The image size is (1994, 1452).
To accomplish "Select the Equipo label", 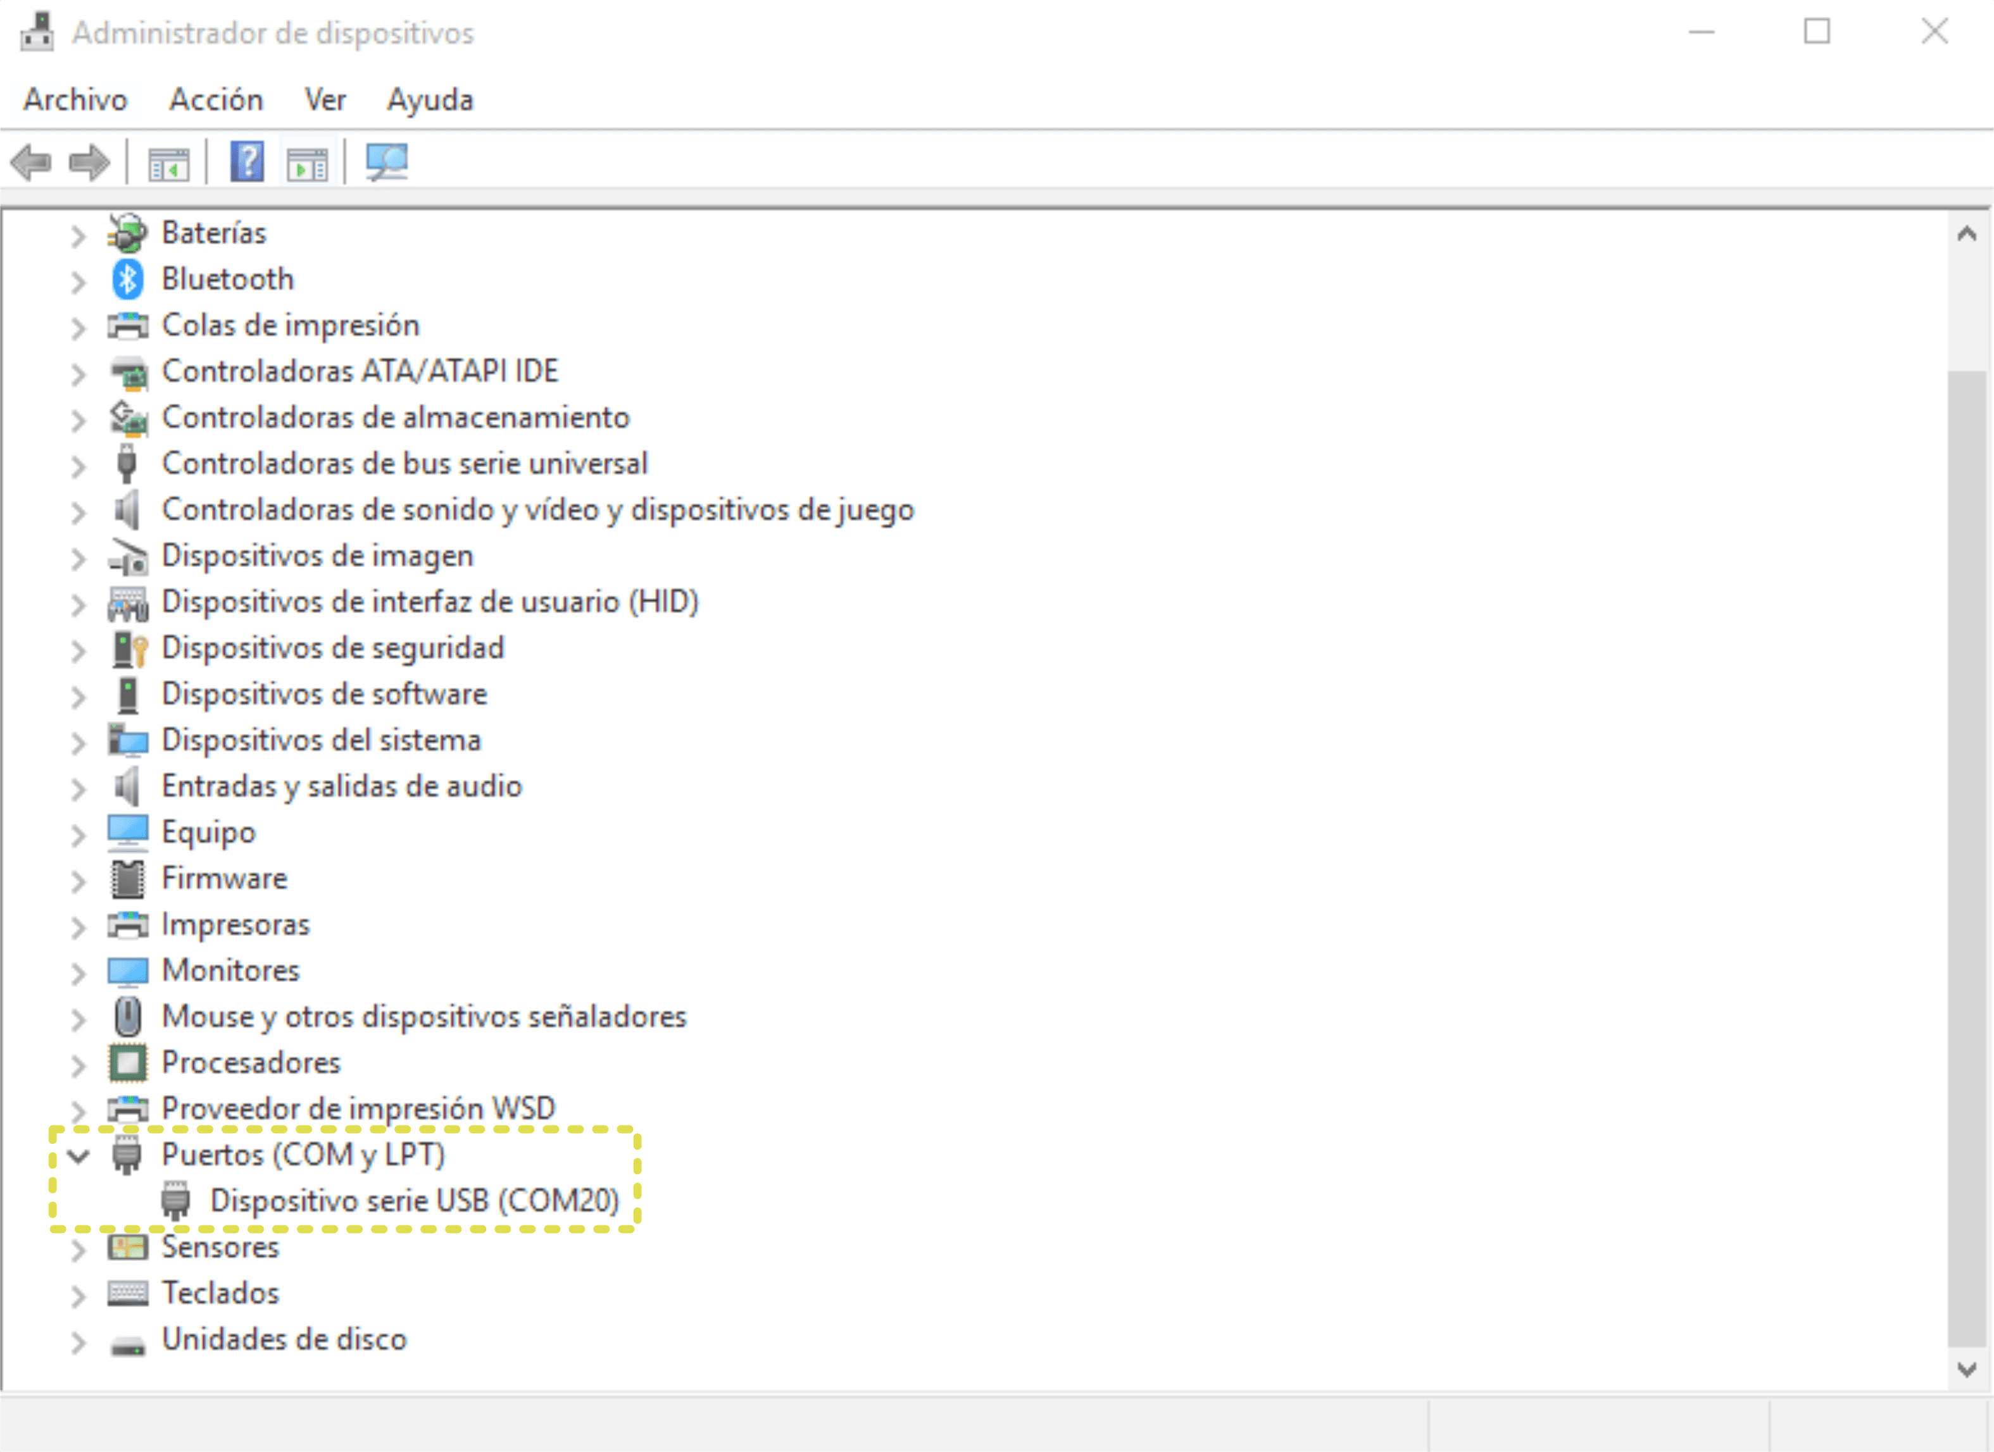I will pos(208,833).
